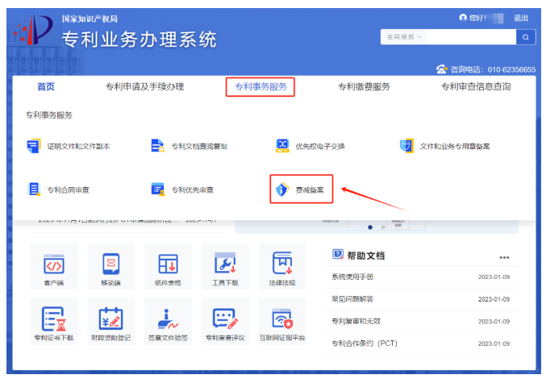Open the 专利文档查阅复制 icon
546x379 pixels.
click(x=158, y=146)
